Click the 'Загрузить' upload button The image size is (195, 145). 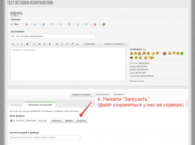click(81, 121)
